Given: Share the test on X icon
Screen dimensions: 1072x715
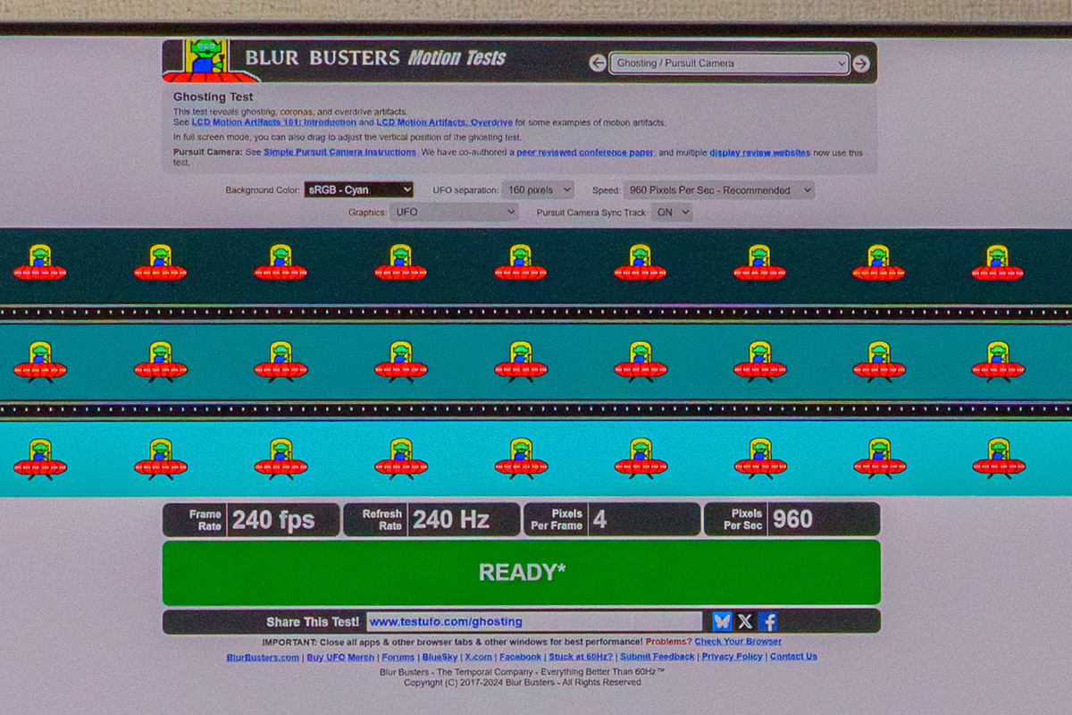Looking at the screenshot, I should pos(745,621).
